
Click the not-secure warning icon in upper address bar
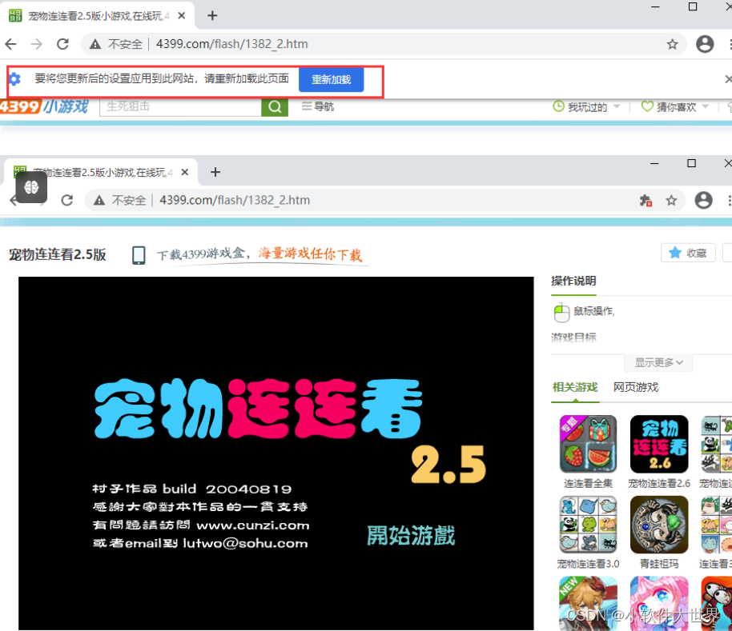coord(95,44)
